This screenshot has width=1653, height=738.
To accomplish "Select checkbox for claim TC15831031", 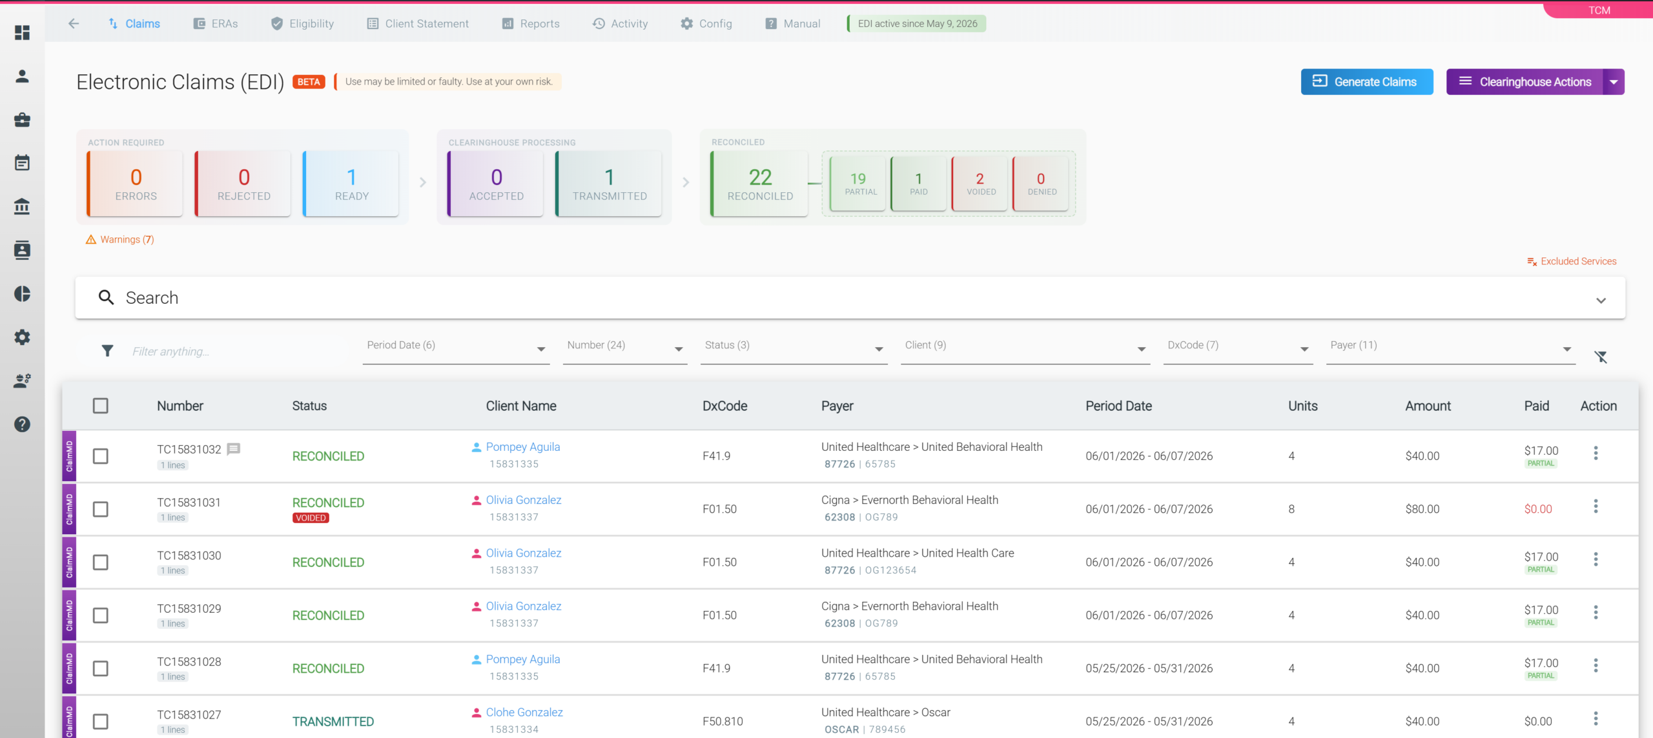I will pyautogui.click(x=101, y=509).
